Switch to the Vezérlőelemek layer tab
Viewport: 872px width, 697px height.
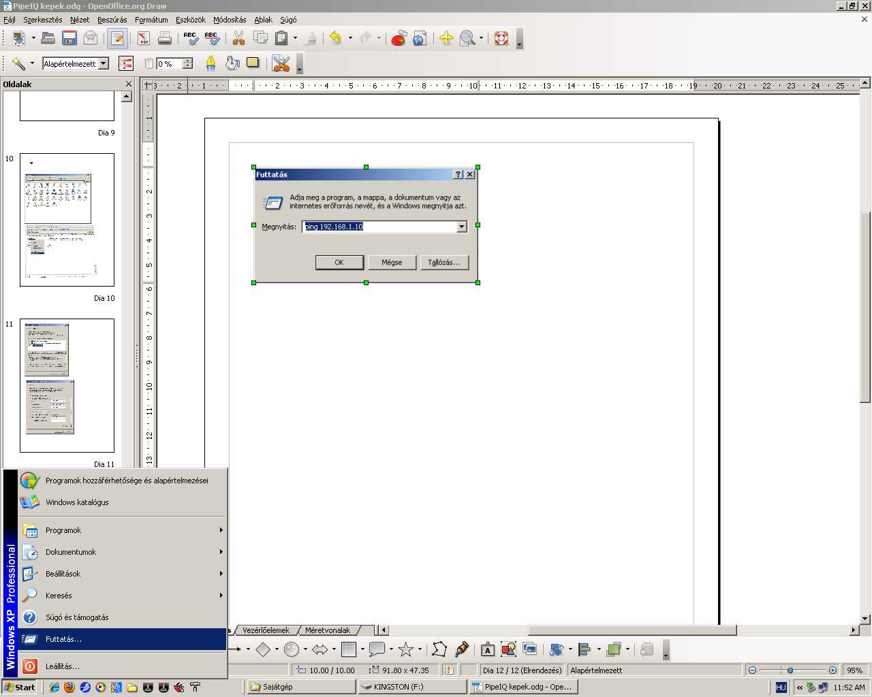click(x=266, y=630)
